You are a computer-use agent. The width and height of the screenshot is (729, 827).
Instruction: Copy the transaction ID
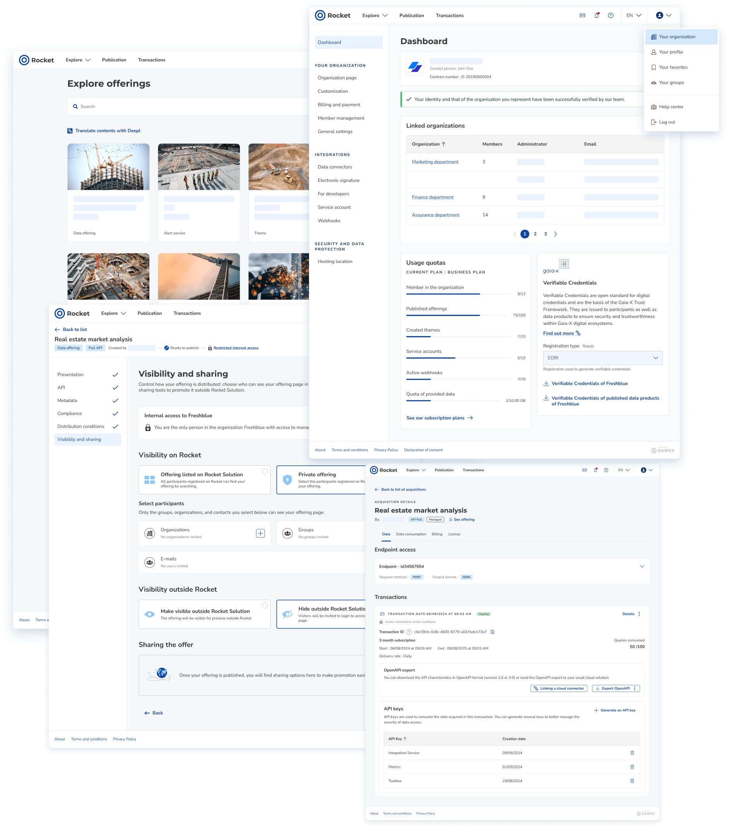(x=493, y=632)
